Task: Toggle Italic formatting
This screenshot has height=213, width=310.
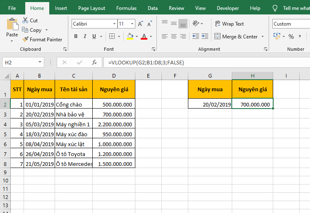Action: coord(85,37)
